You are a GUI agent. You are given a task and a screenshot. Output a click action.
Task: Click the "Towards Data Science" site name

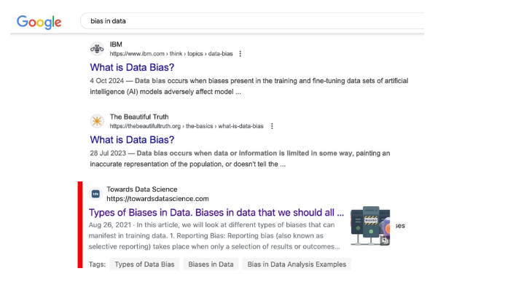[x=142, y=189]
